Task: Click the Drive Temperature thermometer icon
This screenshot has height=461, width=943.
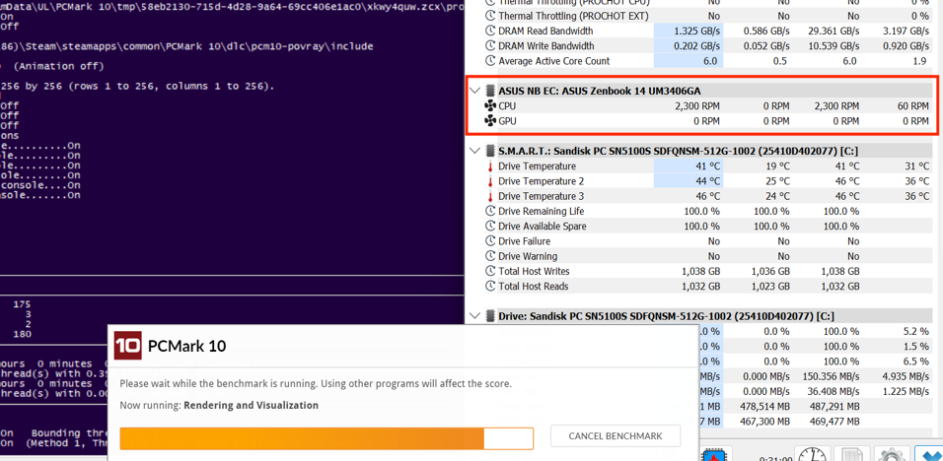Action: click(x=490, y=166)
